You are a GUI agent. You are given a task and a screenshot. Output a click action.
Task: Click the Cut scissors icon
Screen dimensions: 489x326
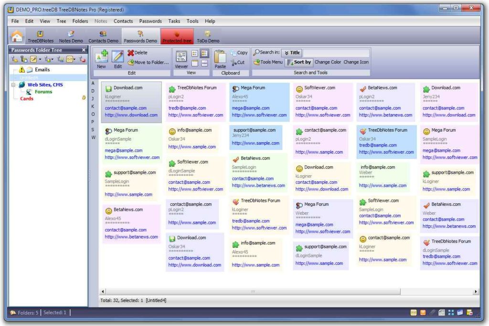[x=234, y=62]
